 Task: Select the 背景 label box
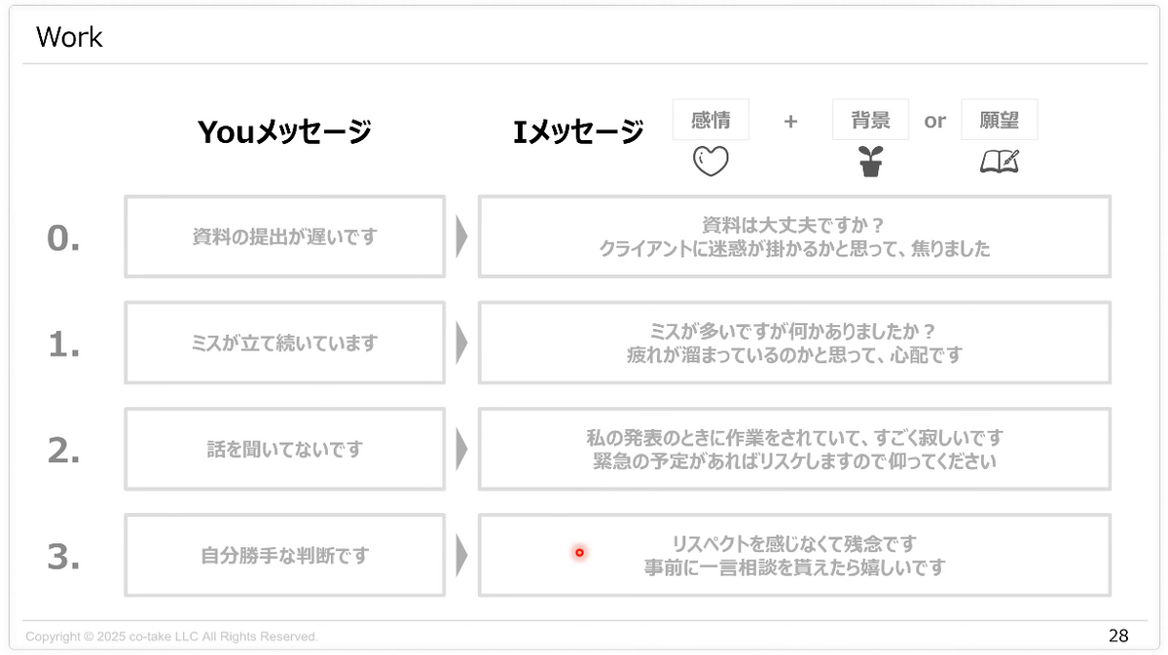(870, 120)
